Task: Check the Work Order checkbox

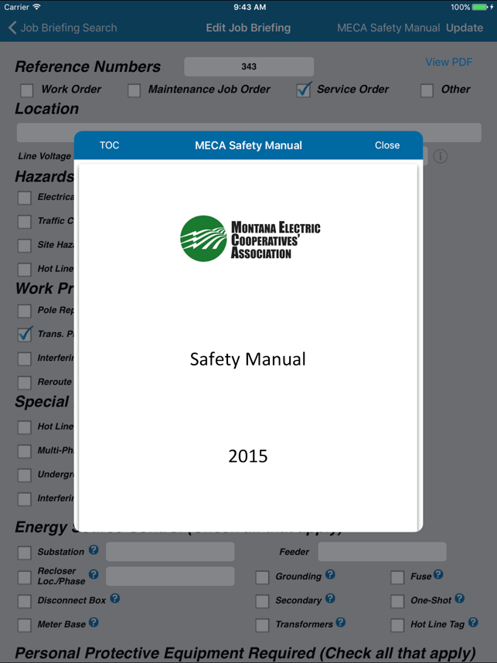Action: coord(26,90)
